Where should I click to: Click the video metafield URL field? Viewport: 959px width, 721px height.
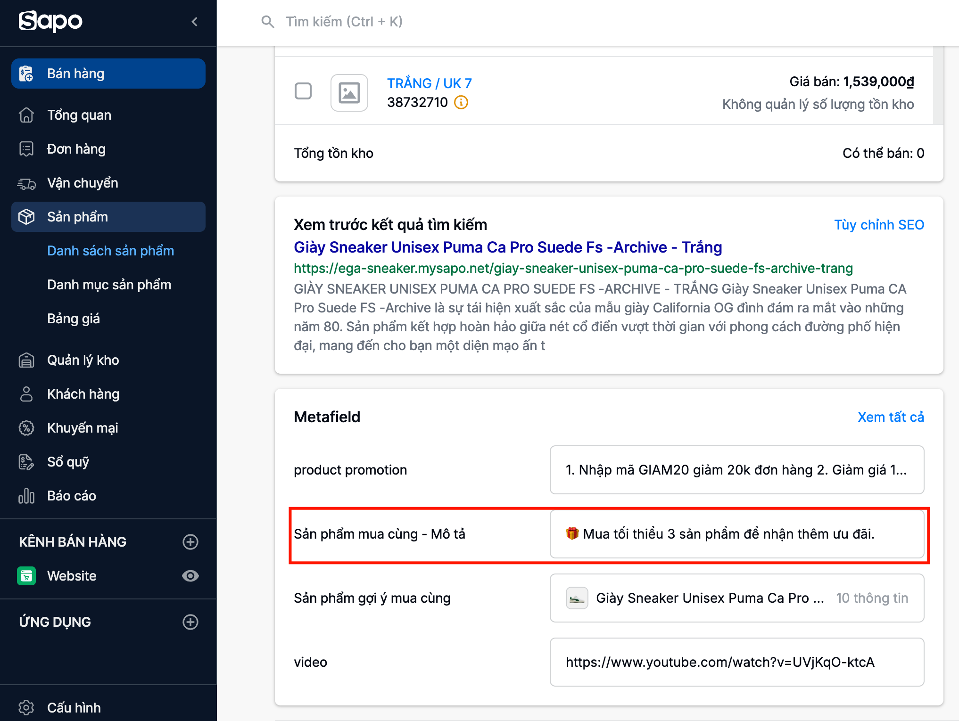pos(736,662)
